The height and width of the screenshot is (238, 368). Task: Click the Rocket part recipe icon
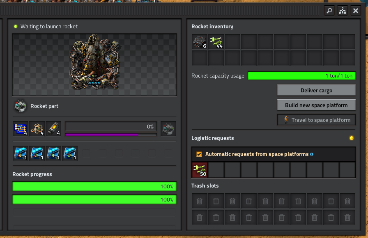20,106
